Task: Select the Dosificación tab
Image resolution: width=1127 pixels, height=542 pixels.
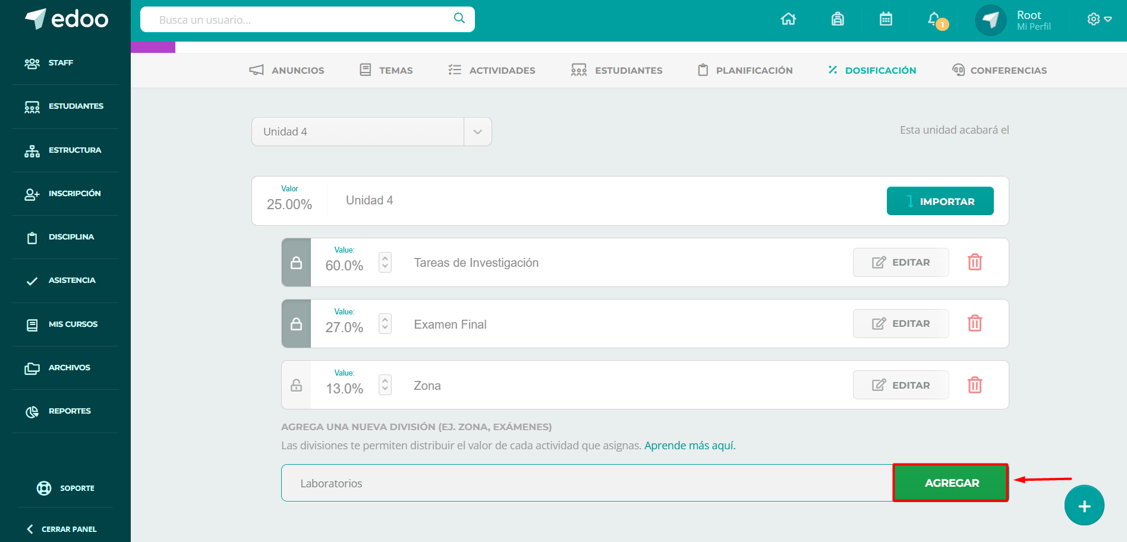Action: (x=872, y=70)
